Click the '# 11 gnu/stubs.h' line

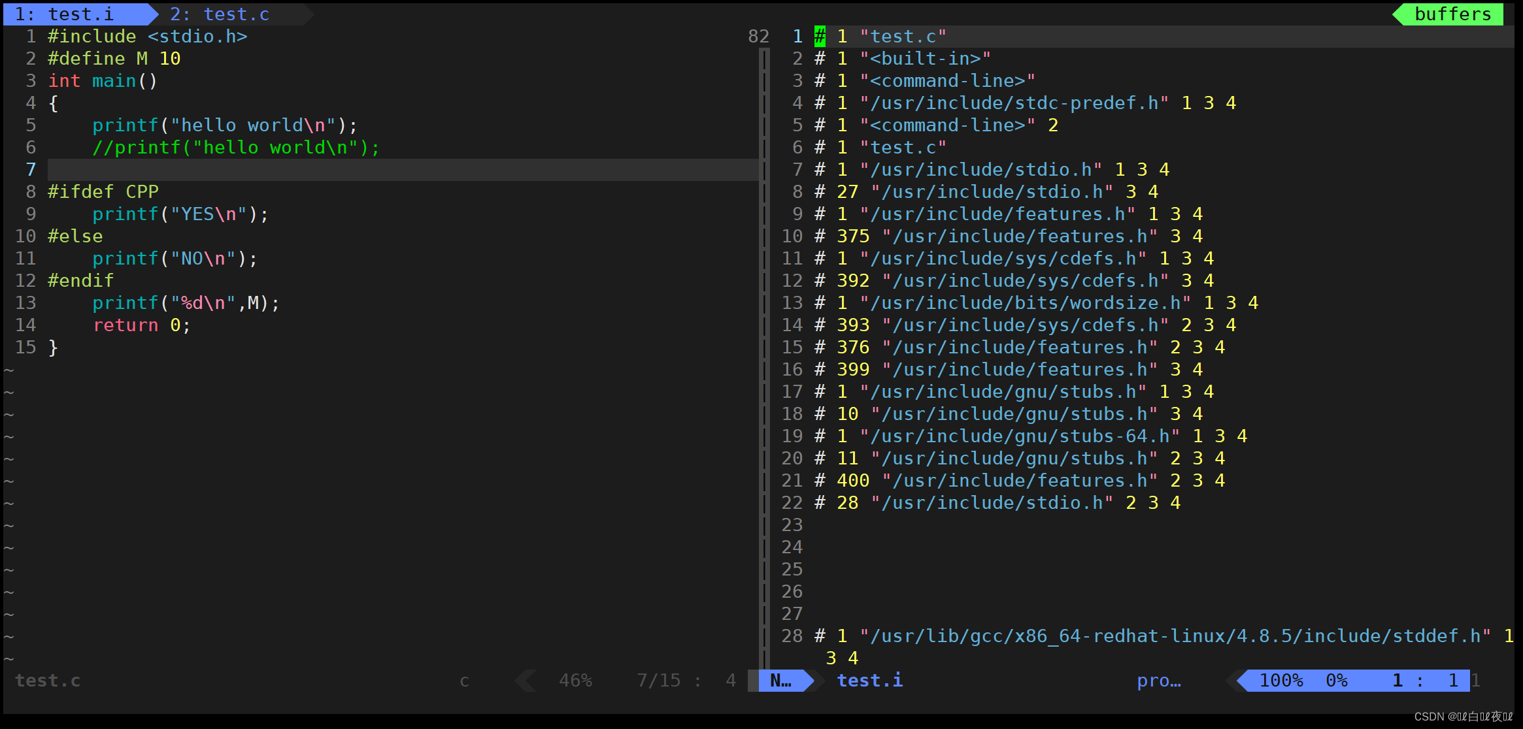(x=1020, y=458)
